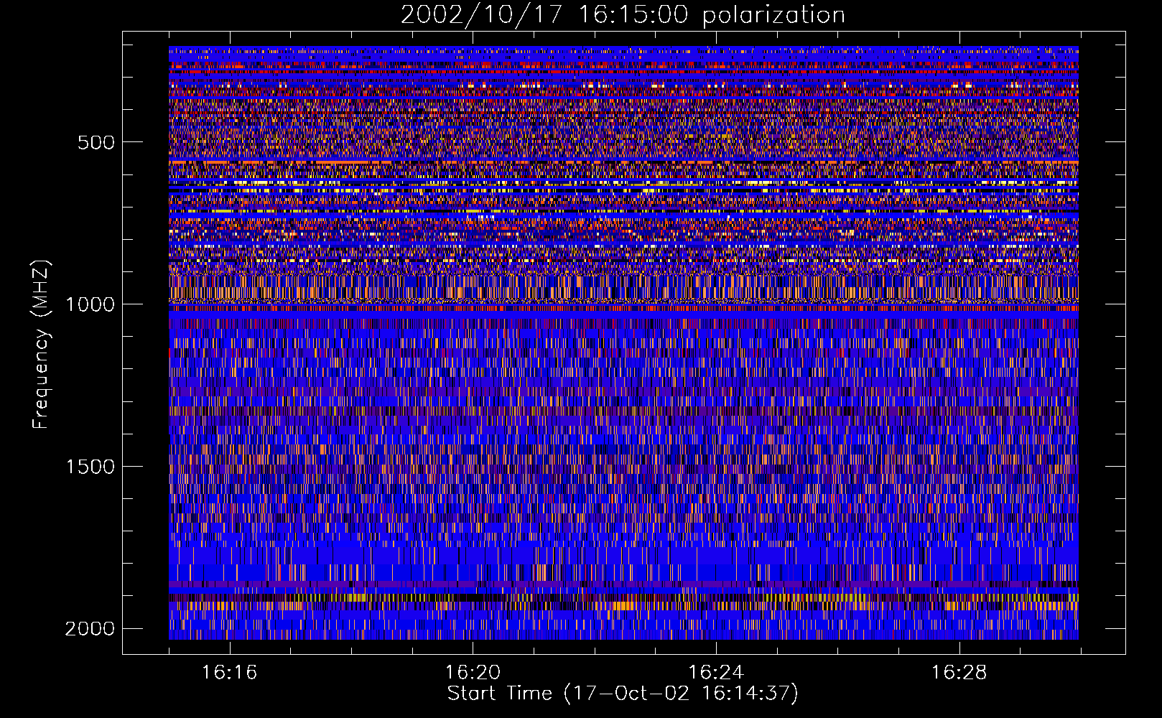Click the 'Start Time (17-Oct-02 16:14:37)' axis label
1162x718 pixels.
tap(623, 694)
